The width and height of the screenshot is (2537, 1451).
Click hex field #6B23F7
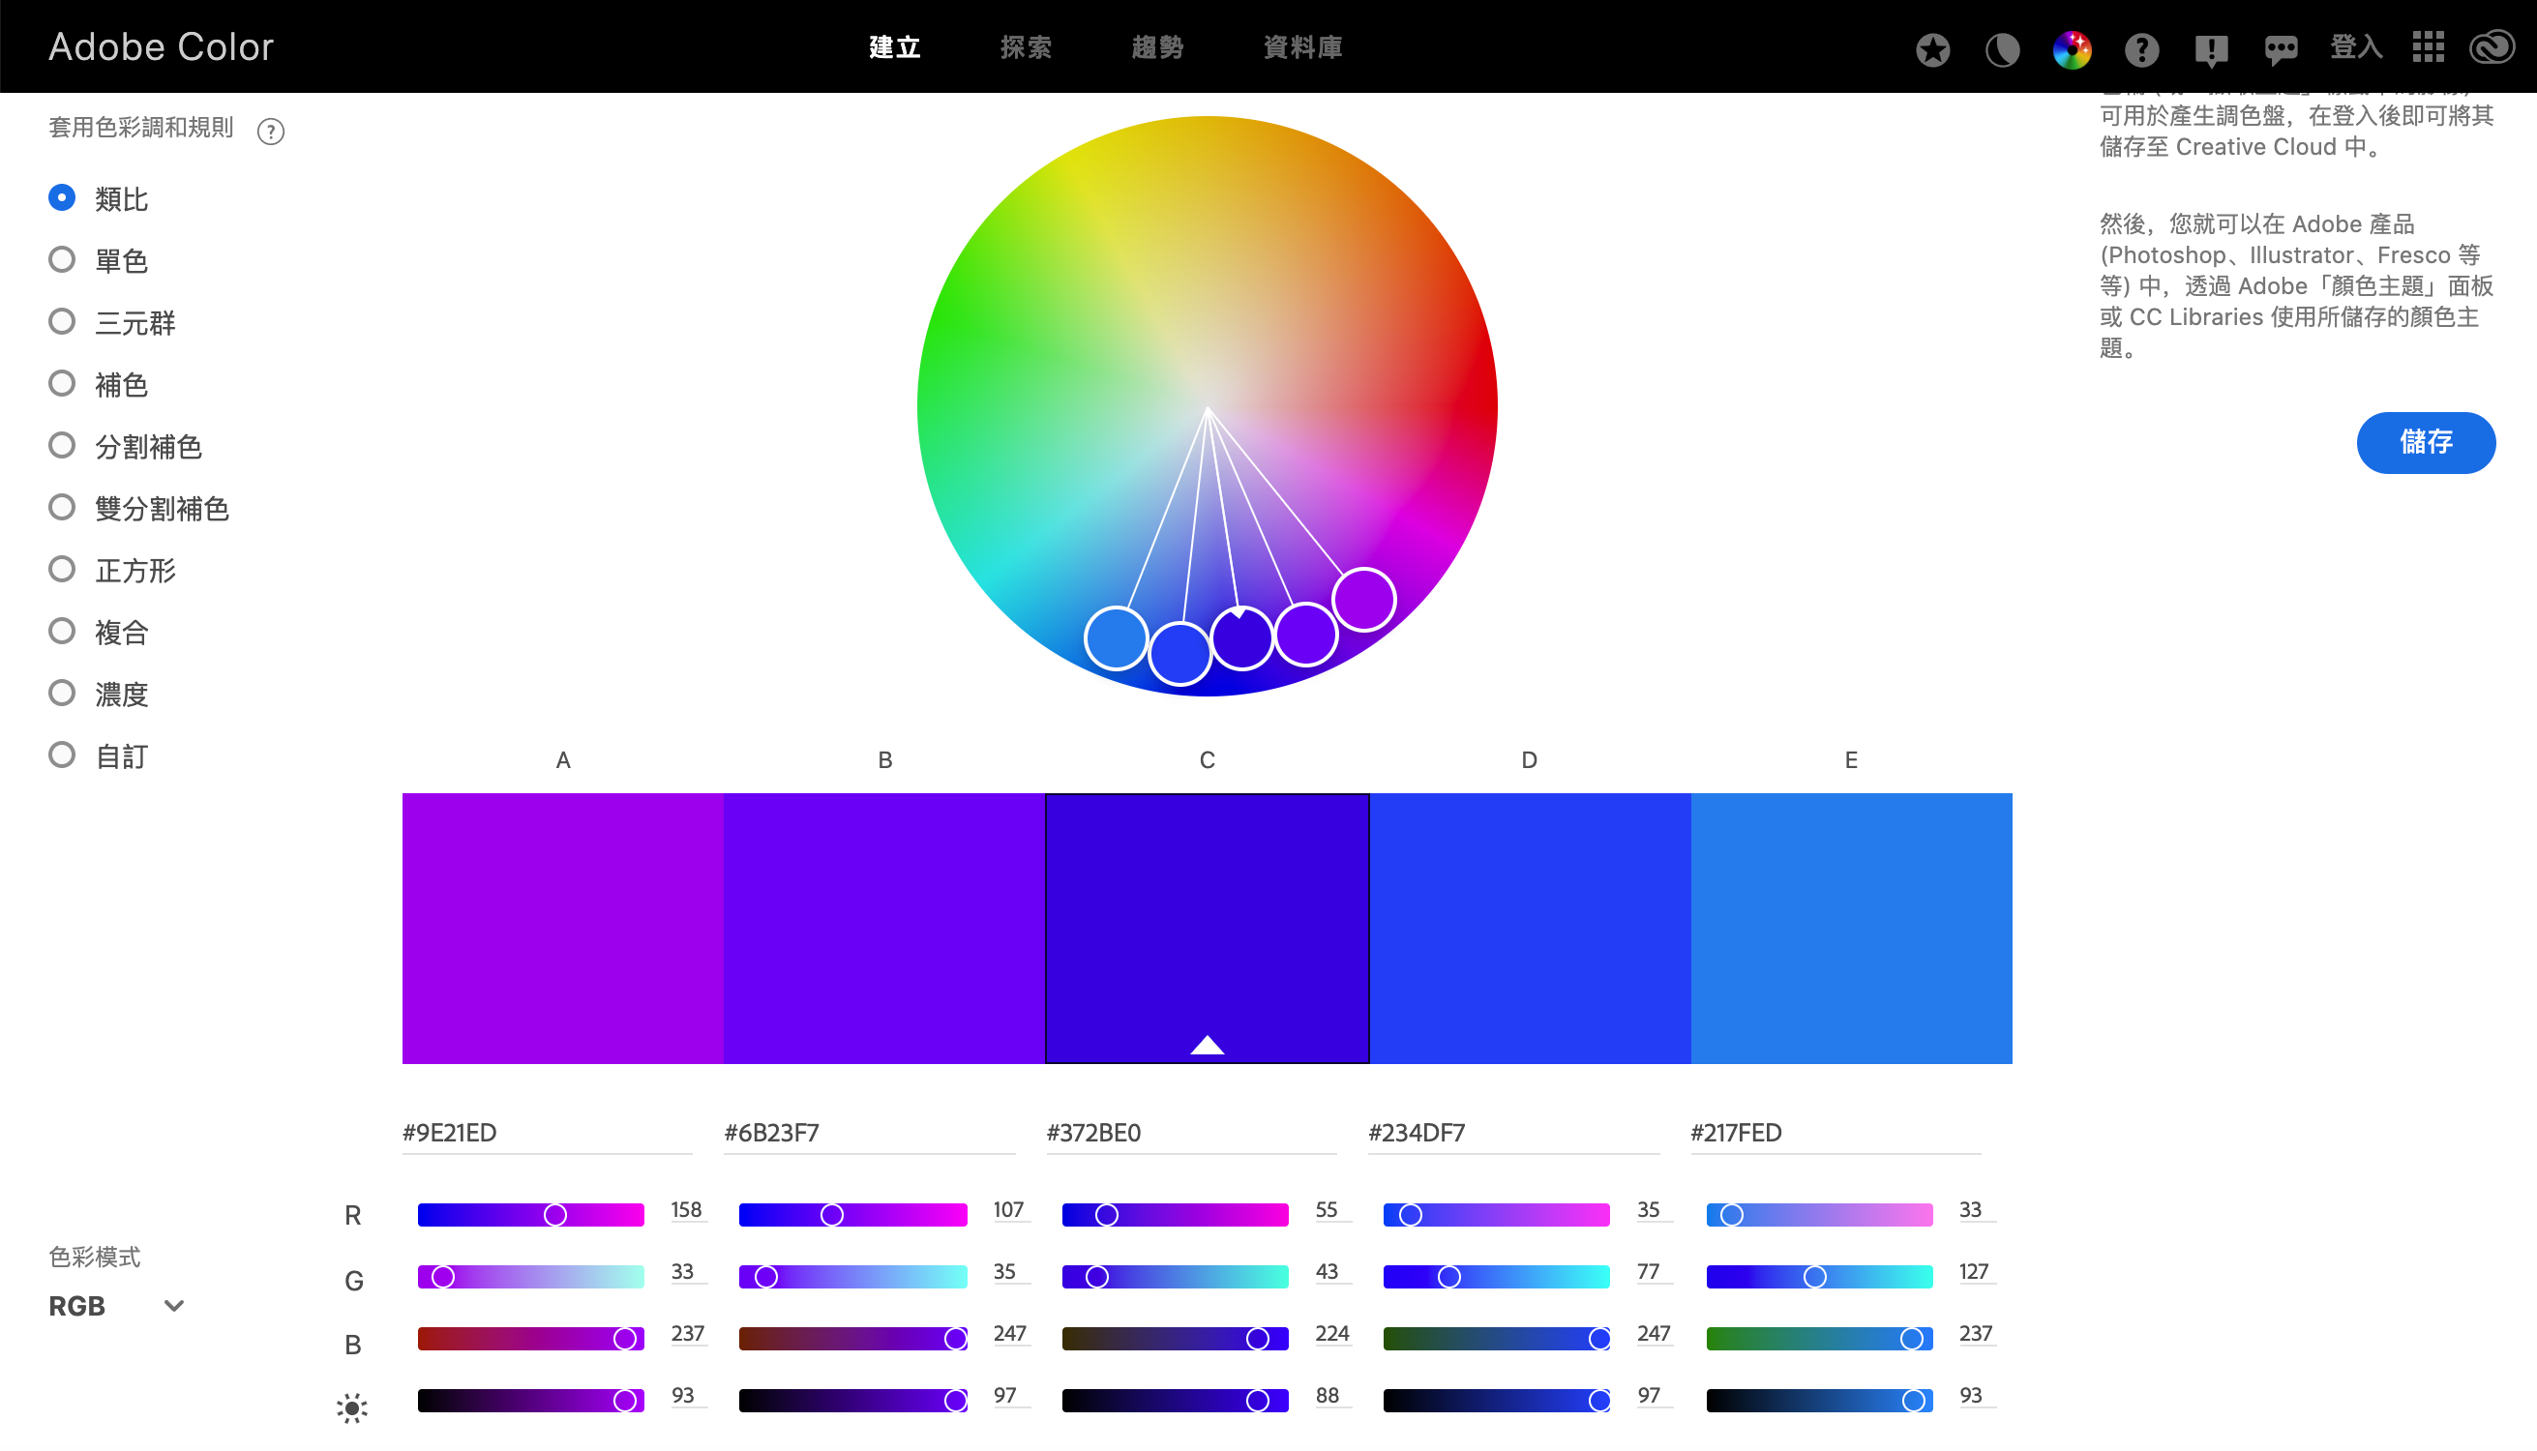pos(868,1132)
